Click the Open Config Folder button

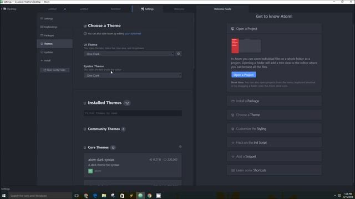(54, 70)
